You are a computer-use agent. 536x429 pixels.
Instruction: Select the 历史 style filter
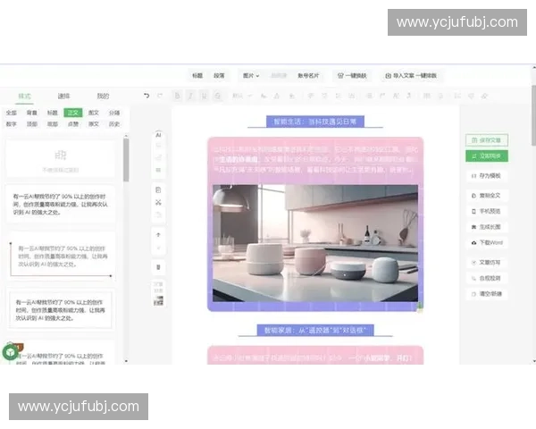(114, 124)
